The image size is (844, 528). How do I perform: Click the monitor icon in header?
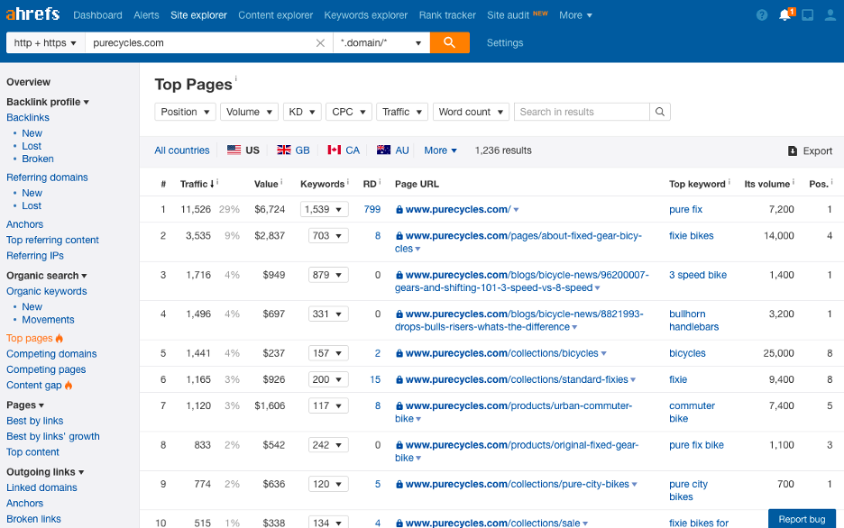[807, 15]
